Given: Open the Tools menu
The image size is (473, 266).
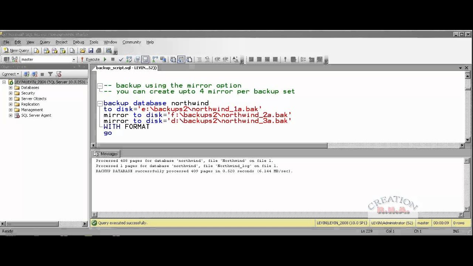Looking at the screenshot, I should pyautogui.click(x=94, y=42).
